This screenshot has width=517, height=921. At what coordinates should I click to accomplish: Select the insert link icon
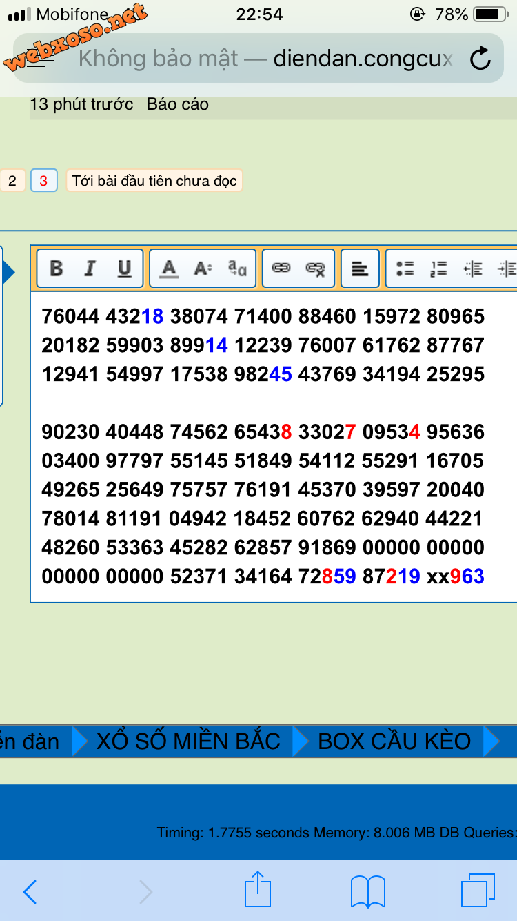[281, 269]
